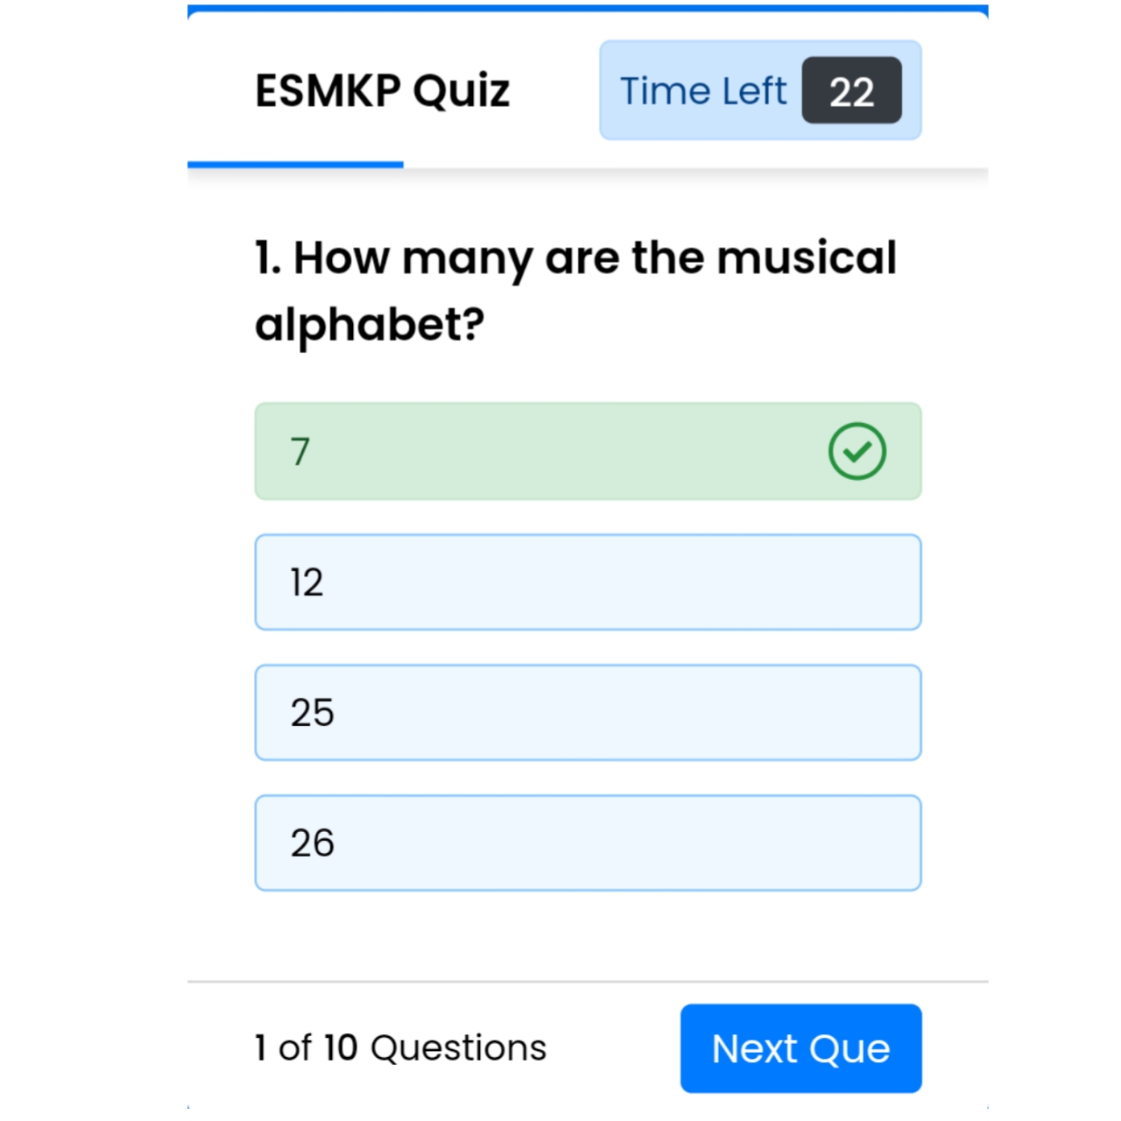Click the ESMKP Quiz title
Viewport: 1121px width, 1121px height.
(x=382, y=91)
